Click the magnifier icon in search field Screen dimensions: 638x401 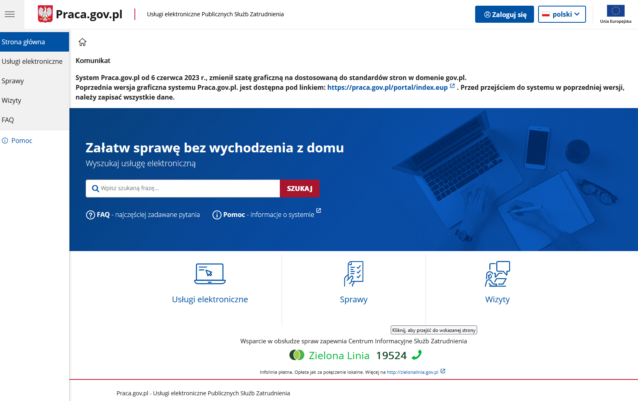click(95, 189)
